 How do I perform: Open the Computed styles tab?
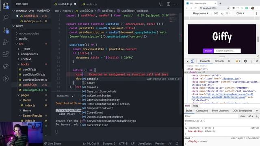(202, 111)
